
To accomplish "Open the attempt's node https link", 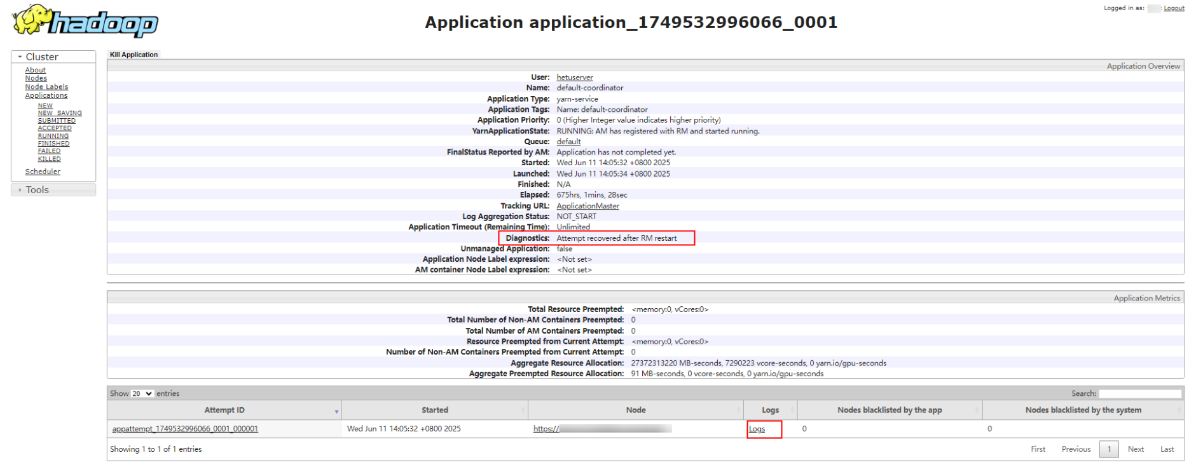I will click(602, 429).
